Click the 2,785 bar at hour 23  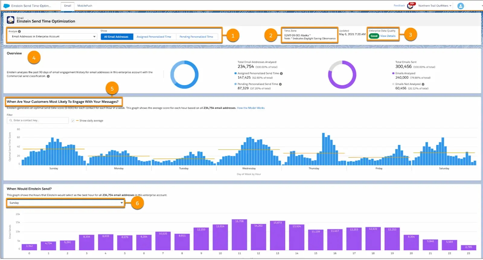point(469,248)
